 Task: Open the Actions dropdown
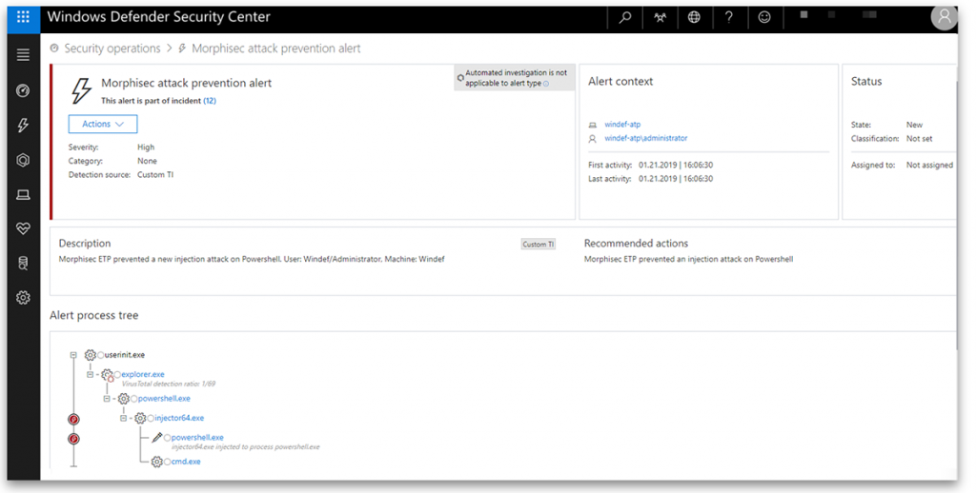click(x=103, y=124)
